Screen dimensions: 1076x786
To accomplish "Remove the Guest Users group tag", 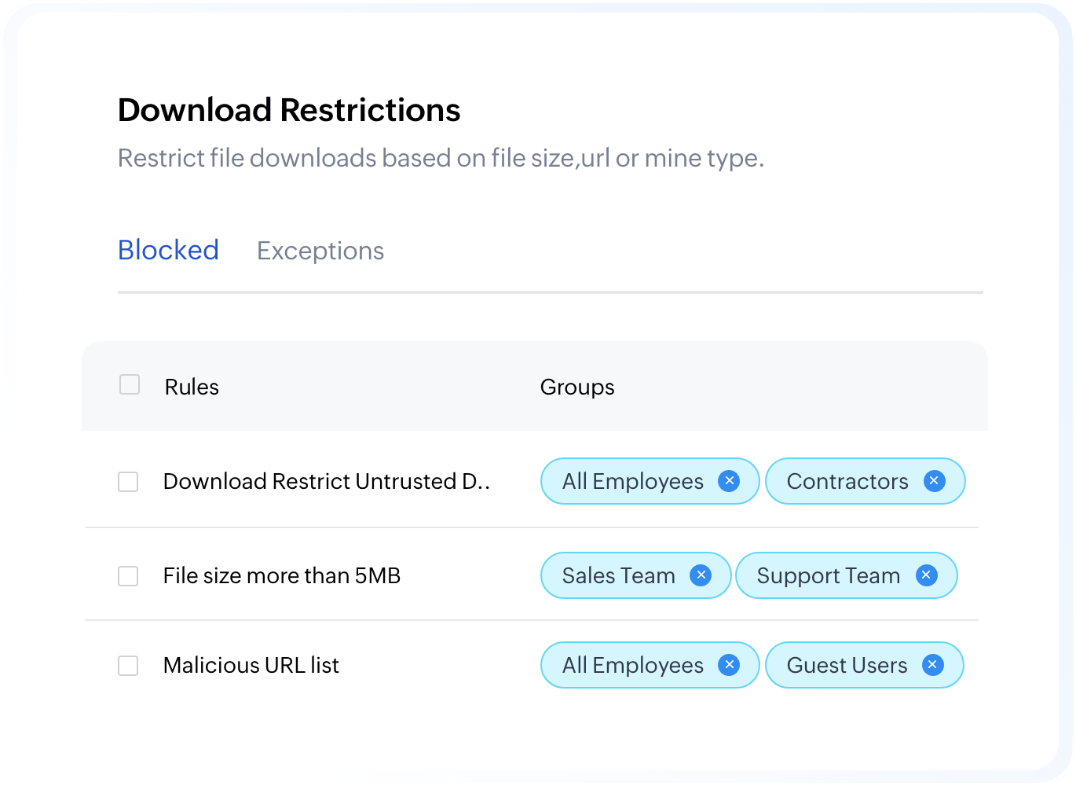I will pos(932,665).
